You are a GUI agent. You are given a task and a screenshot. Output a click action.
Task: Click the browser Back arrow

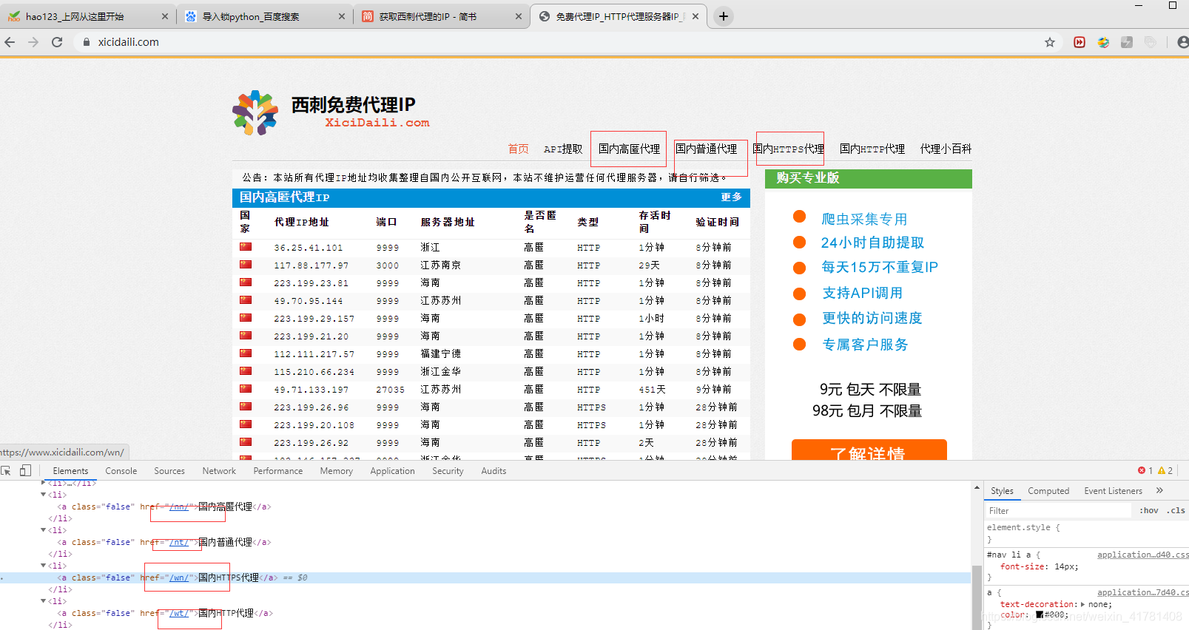click(x=10, y=42)
